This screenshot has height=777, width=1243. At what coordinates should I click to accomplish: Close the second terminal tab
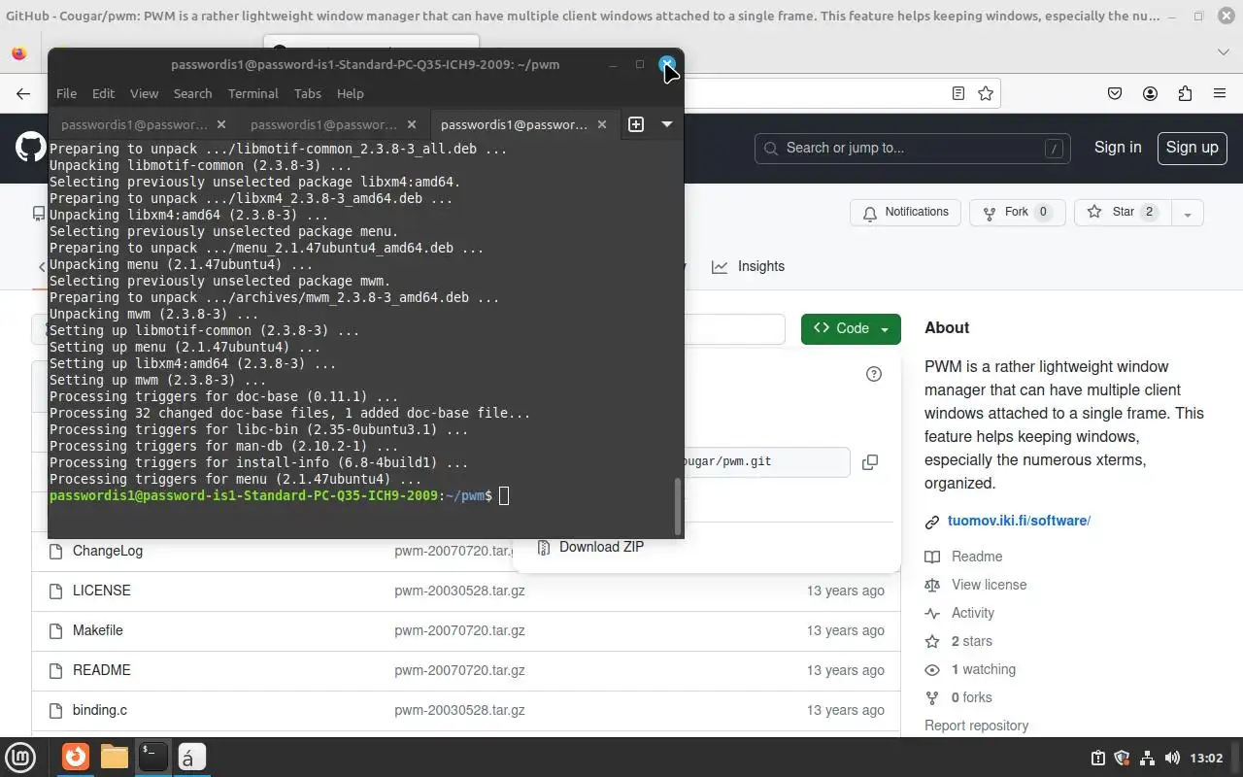(x=412, y=124)
